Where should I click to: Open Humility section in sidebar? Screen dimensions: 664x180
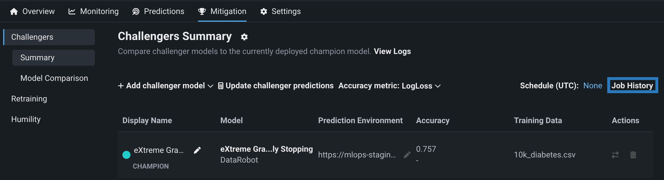pos(26,119)
